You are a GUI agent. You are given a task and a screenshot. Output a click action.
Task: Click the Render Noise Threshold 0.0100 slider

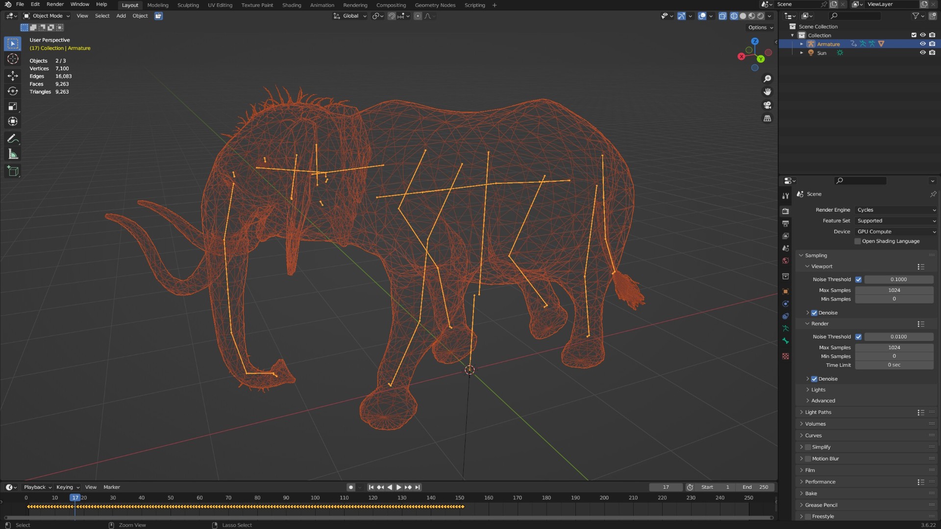click(x=899, y=337)
